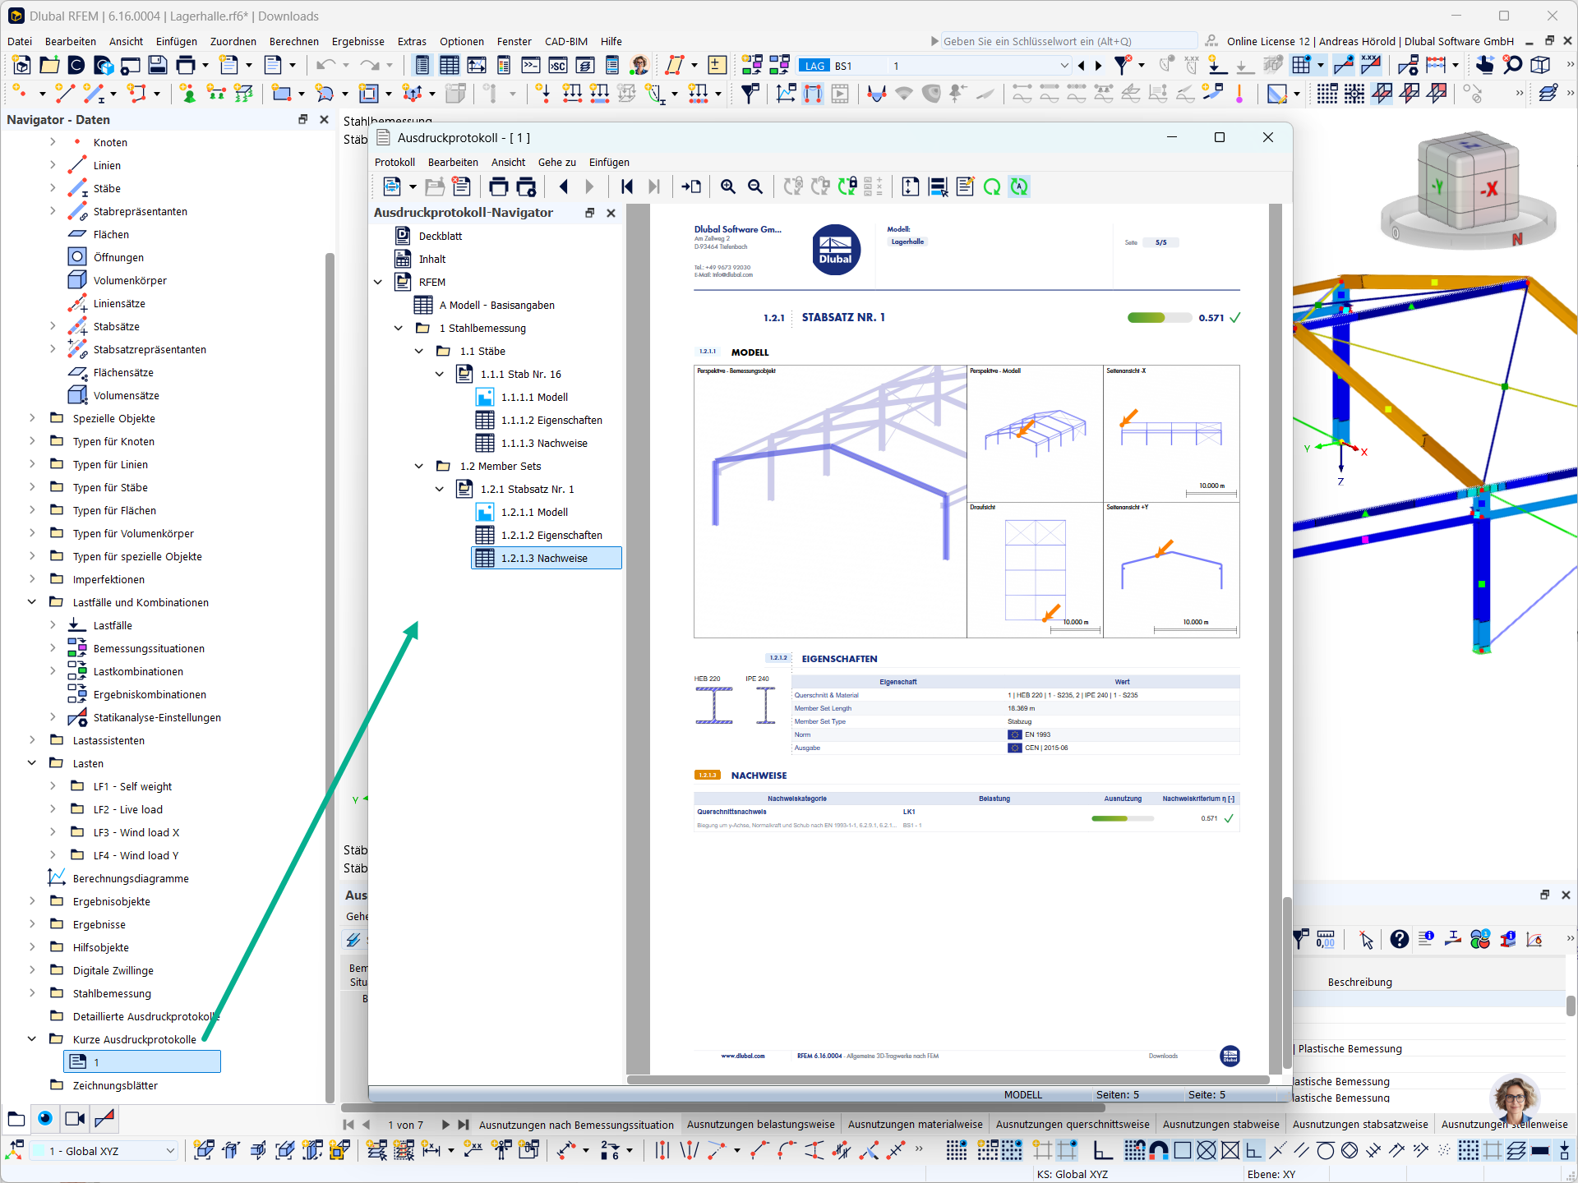Collapse the RFEM node in protocol navigator

(x=378, y=282)
